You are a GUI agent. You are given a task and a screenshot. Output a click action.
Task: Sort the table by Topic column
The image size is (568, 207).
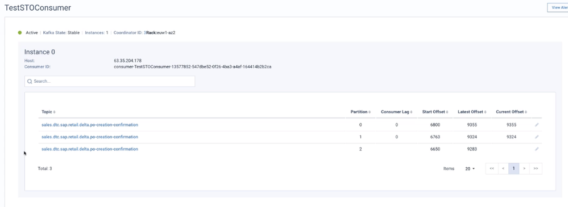point(48,112)
